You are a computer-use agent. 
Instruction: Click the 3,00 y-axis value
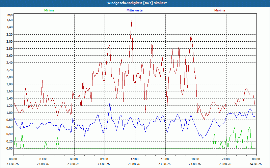[x=10, y=41]
